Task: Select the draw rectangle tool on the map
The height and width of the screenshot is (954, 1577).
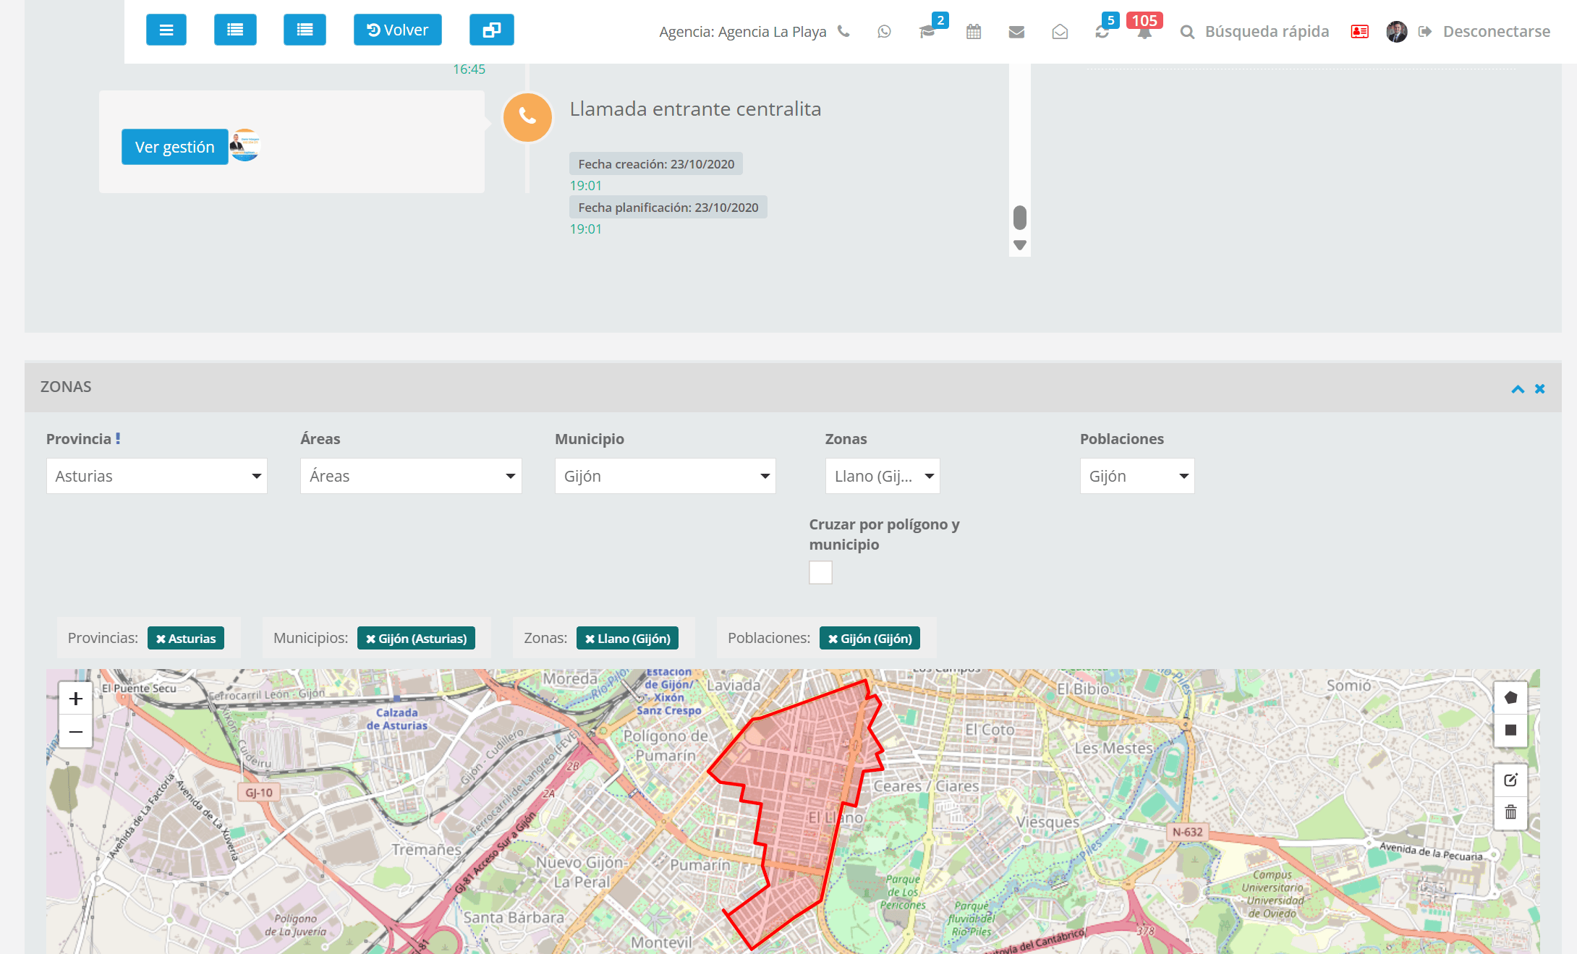Action: coord(1510,730)
